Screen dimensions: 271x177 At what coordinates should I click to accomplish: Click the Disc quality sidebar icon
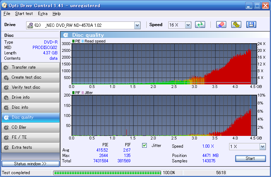point(6,117)
